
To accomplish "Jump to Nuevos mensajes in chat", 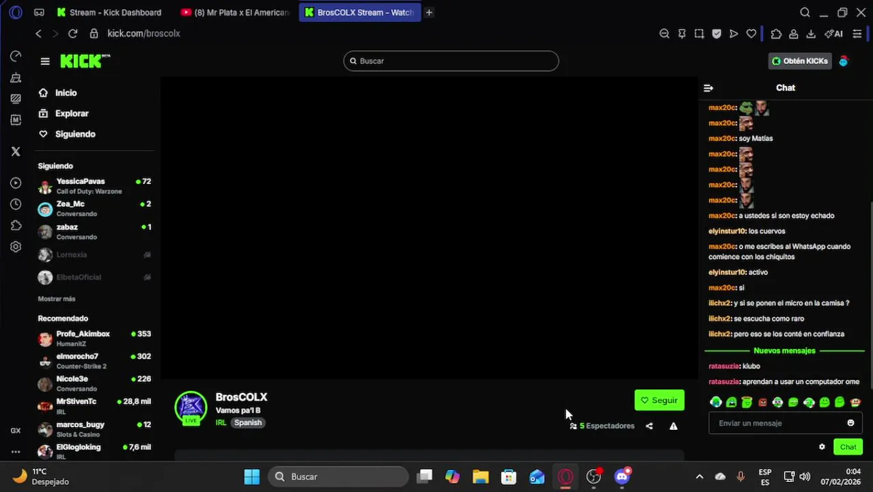I will pos(784,351).
